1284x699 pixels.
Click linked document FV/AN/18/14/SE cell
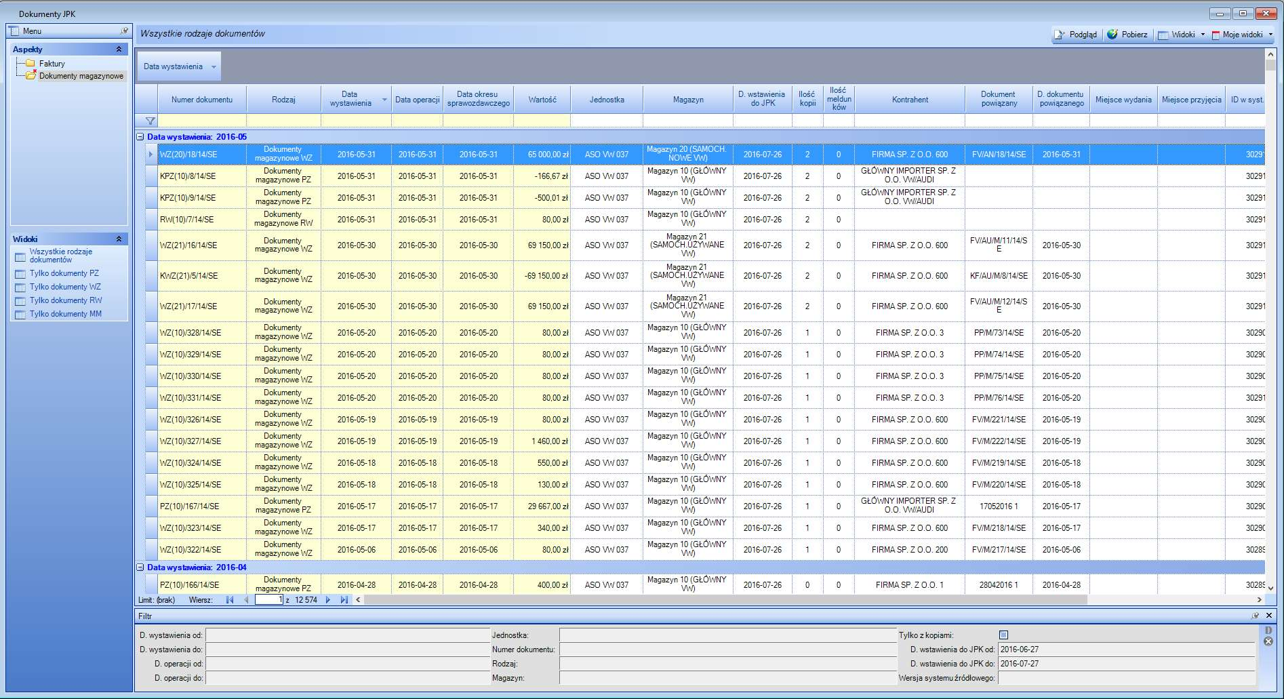pyautogui.click(x=999, y=155)
